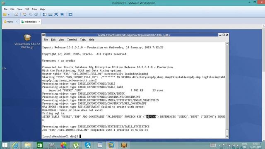Open the snapshot manager icon
Screen dimensions: 265x149
coord(36,14)
